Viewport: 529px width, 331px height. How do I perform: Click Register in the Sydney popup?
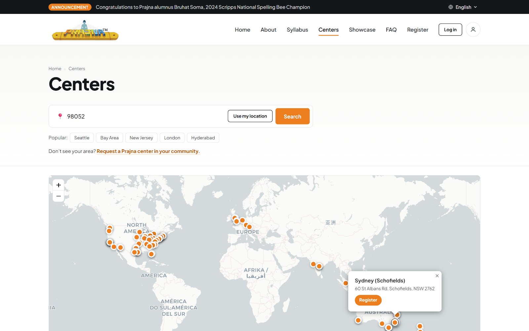(x=368, y=300)
